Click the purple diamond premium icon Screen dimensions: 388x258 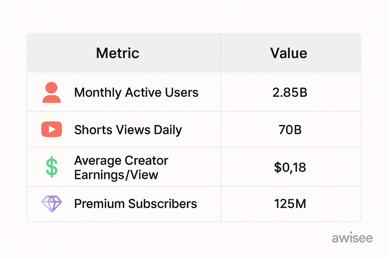tap(51, 204)
